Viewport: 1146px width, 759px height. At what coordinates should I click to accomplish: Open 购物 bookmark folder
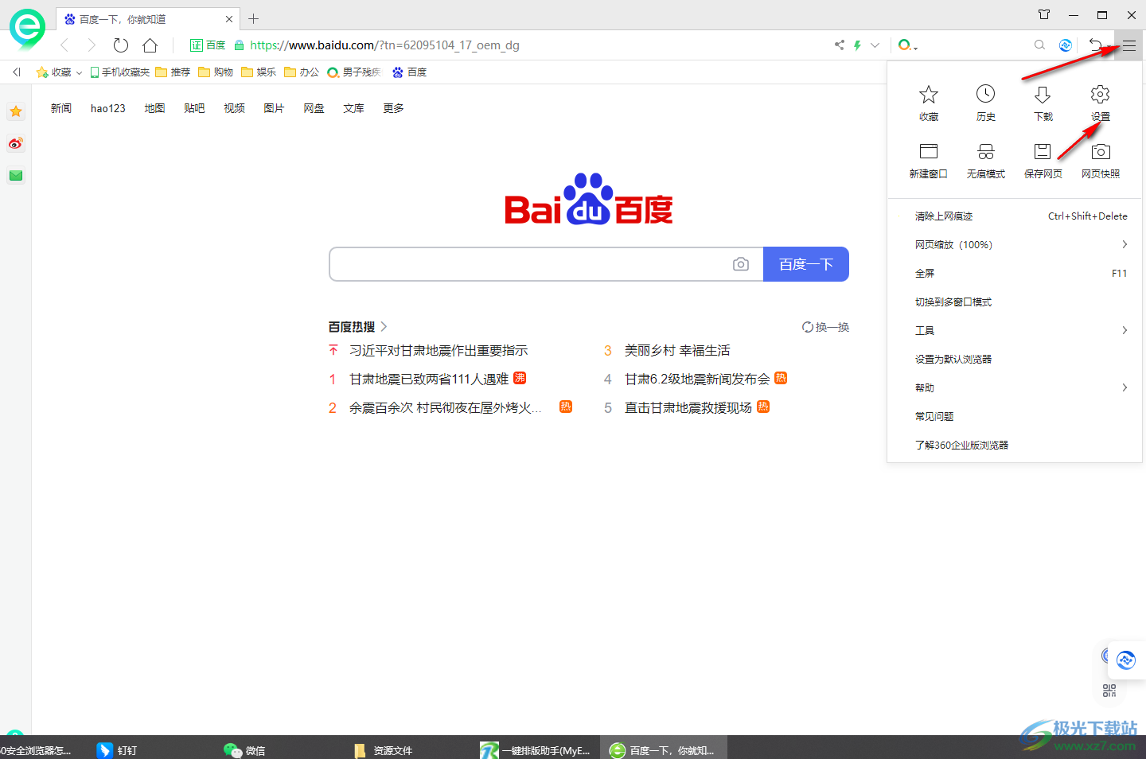click(x=216, y=72)
